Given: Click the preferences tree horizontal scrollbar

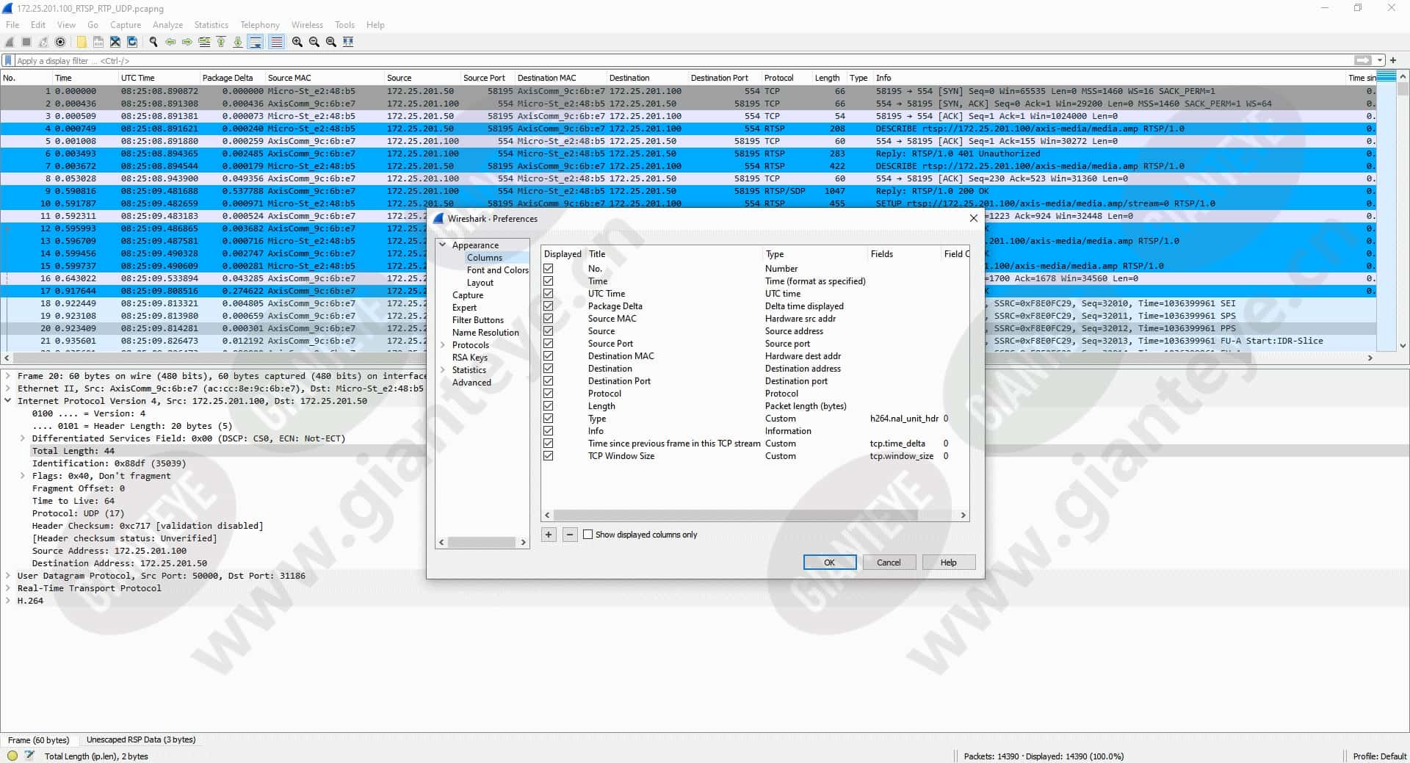Looking at the screenshot, I should tap(482, 543).
